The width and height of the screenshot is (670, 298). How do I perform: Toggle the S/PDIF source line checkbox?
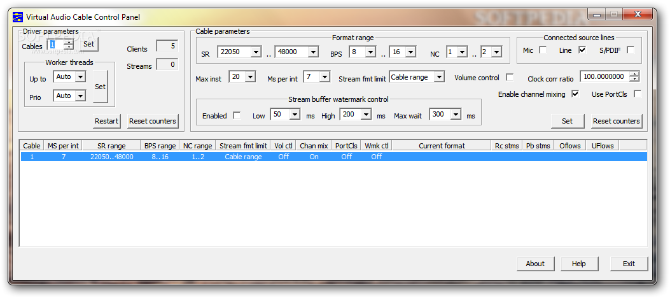coord(631,50)
